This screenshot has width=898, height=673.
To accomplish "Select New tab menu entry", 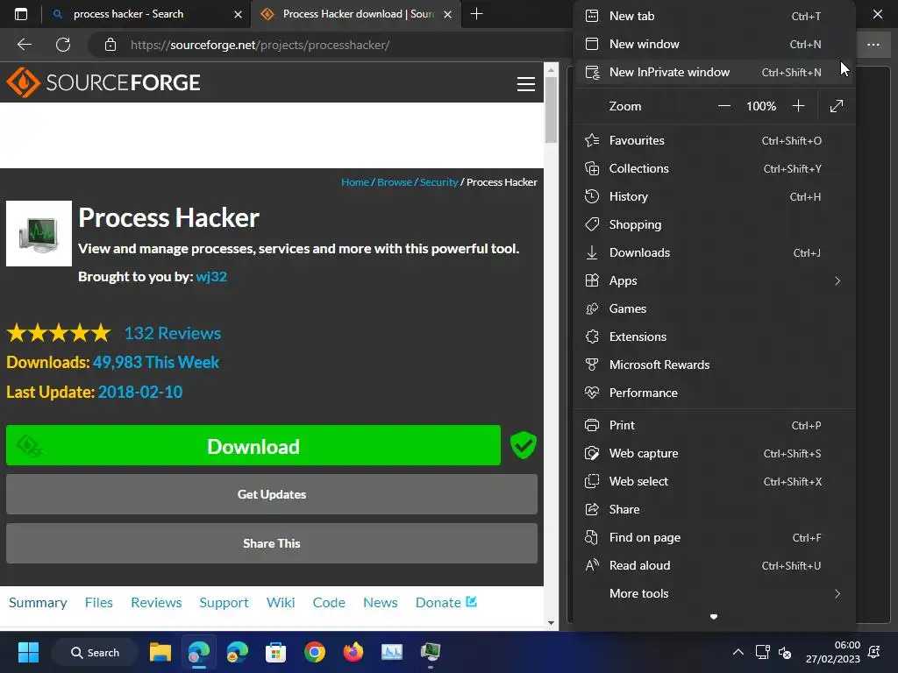I will point(714,16).
